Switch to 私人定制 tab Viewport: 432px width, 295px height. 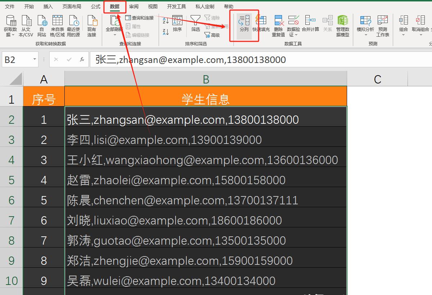point(205,6)
